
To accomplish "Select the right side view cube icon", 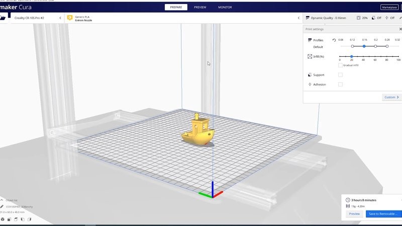I will point(29,219).
